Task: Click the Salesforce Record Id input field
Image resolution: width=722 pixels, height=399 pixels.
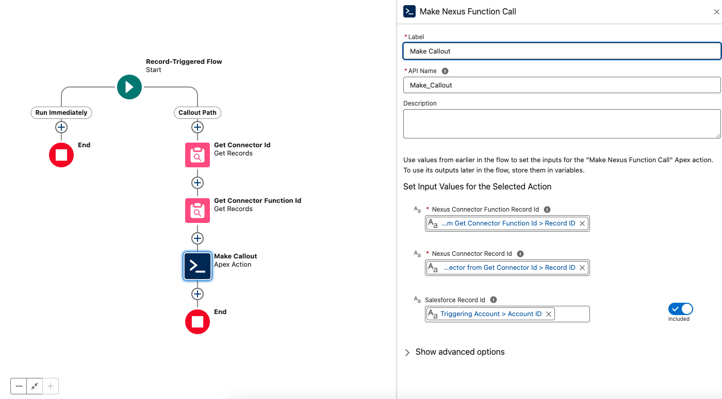Action: coord(507,314)
